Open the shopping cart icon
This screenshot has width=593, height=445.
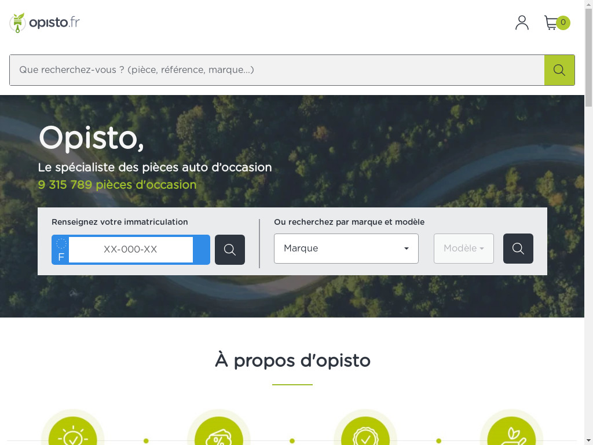point(551,23)
